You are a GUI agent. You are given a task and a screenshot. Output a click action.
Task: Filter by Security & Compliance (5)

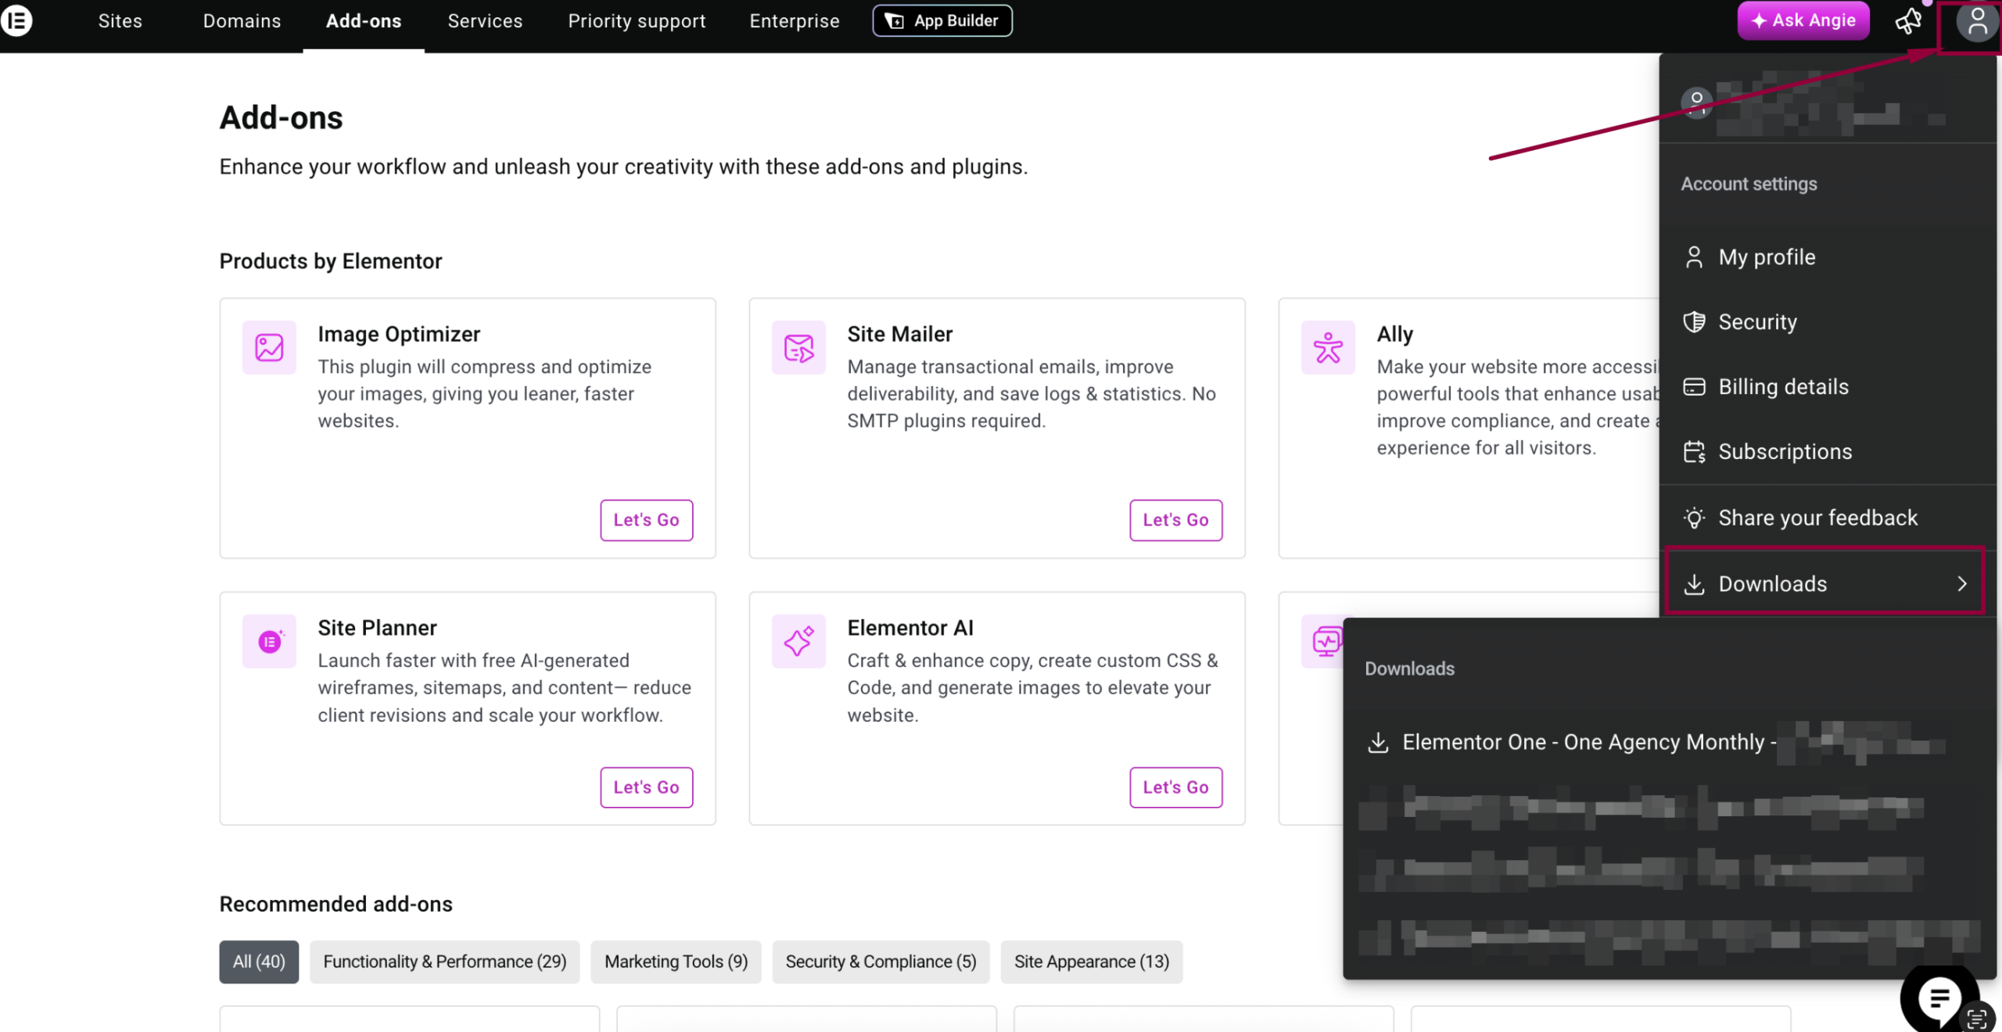[x=881, y=962]
